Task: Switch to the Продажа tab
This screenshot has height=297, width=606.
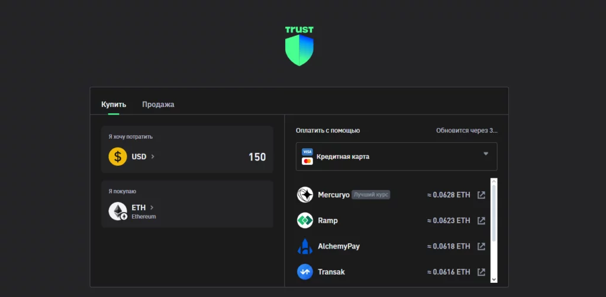Action: 158,105
